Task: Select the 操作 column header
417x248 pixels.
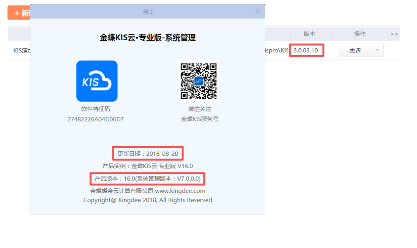Action: pyautogui.click(x=359, y=34)
